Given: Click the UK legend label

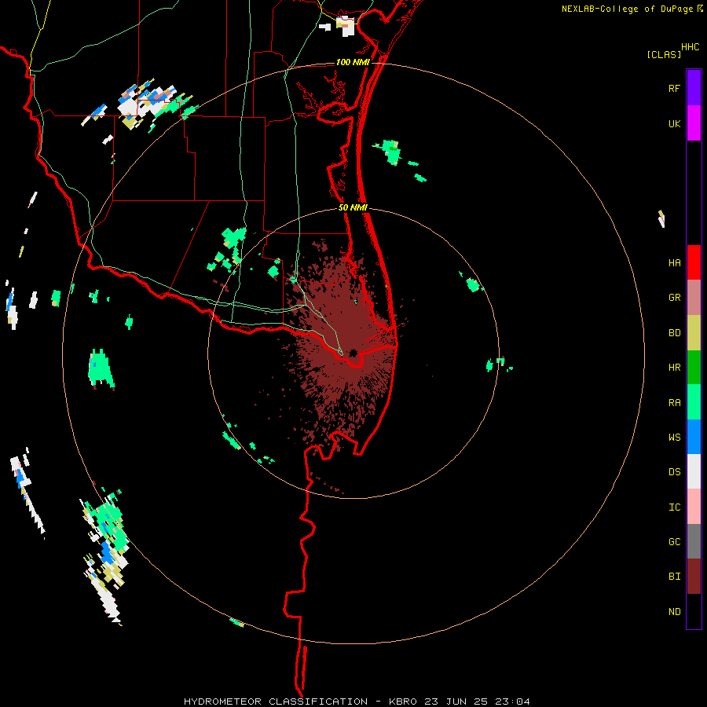Looking at the screenshot, I should click(674, 123).
